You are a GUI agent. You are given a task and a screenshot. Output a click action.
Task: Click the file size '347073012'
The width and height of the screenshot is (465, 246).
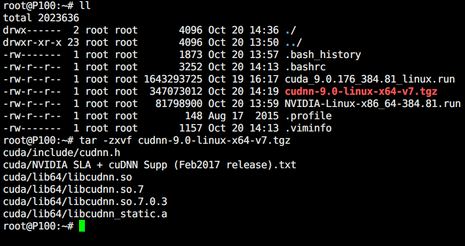coord(176,92)
